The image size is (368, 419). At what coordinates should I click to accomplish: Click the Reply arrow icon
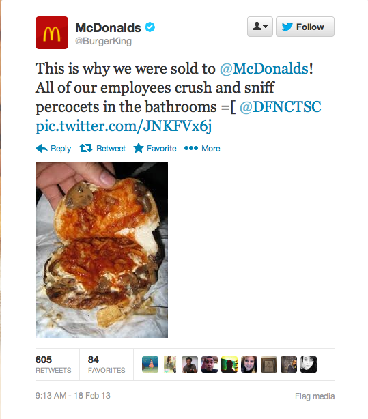[42, 148]
